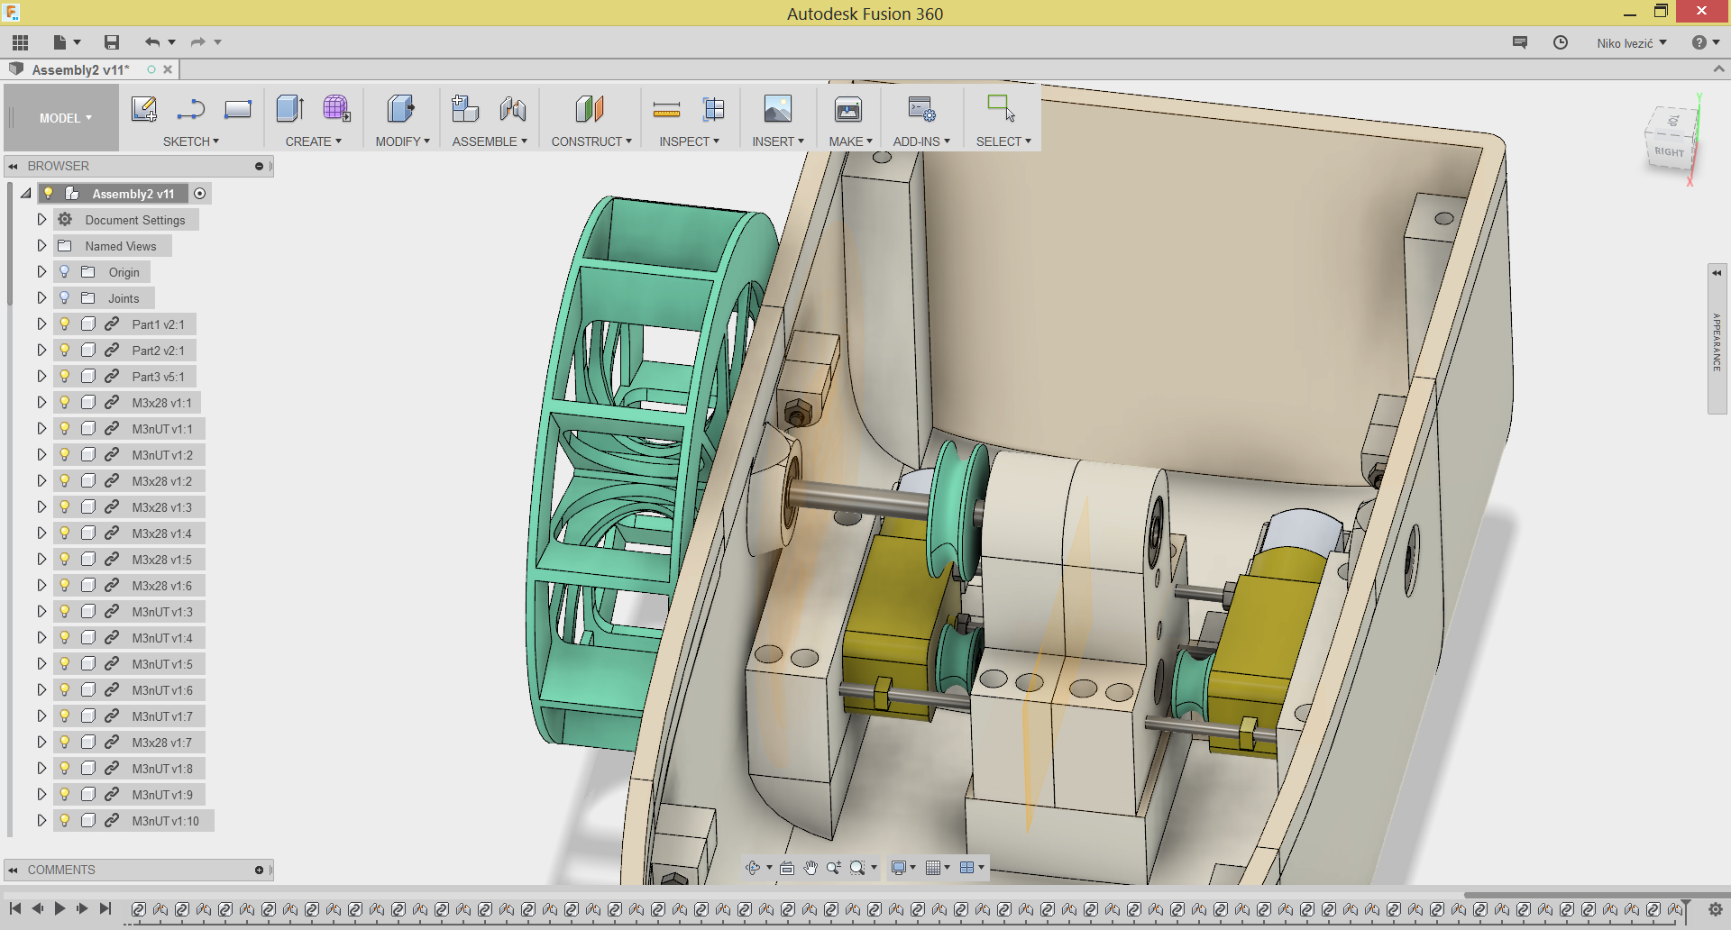Redo the last action
This screenshot has height=930, width=1731.
[198, 42]
